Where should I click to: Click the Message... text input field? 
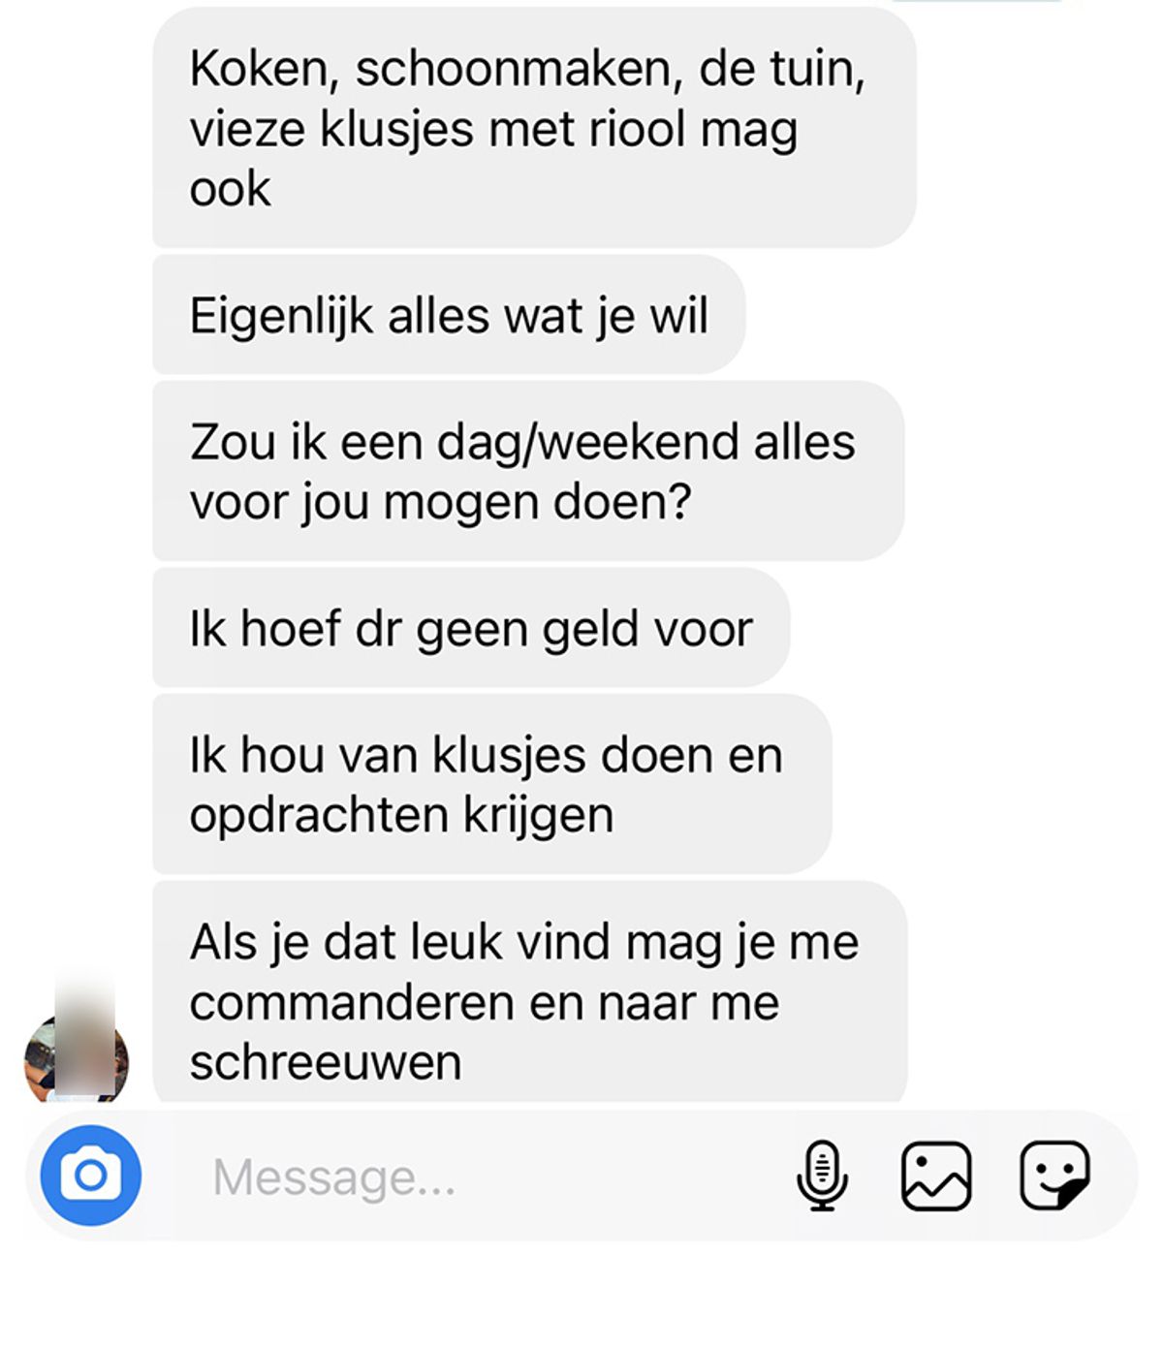(485, 1176)
